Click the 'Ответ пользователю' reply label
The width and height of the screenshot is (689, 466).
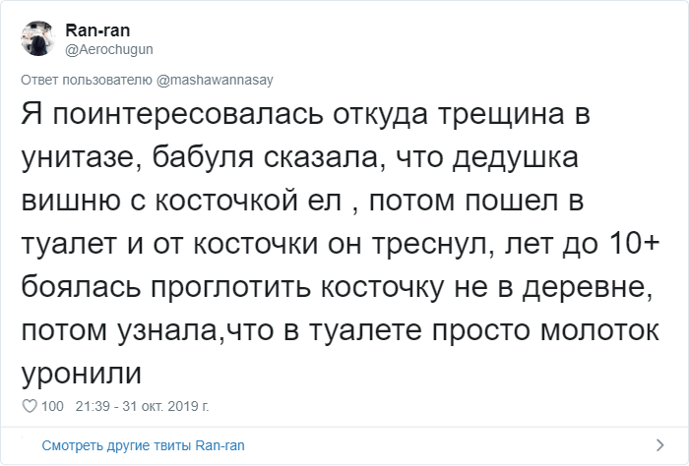click(86, 78)
